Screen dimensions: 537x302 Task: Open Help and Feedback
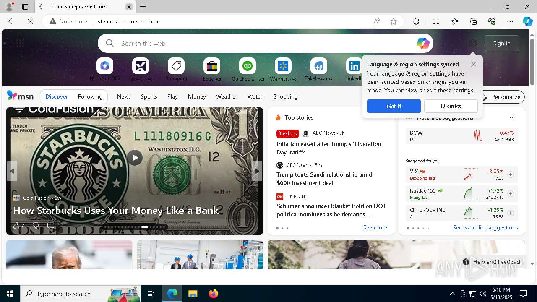coord(493,262)
